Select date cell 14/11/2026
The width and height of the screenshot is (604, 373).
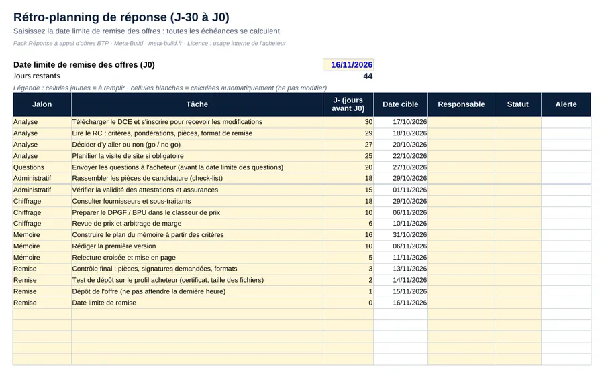(x=401, y=280)
